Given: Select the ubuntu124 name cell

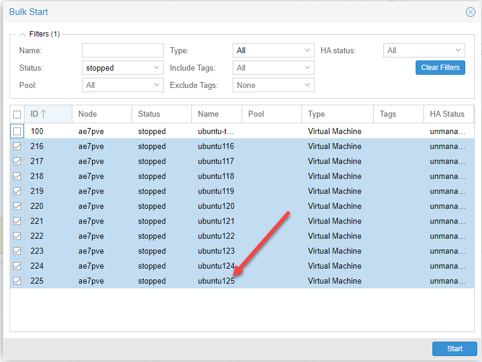Looking at the screenshot, I should [216, 266].
